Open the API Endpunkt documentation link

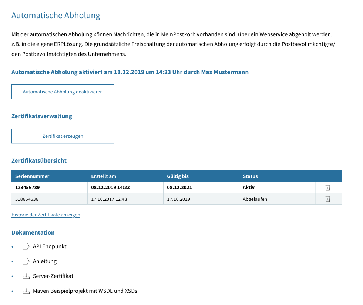pos(50,246)
